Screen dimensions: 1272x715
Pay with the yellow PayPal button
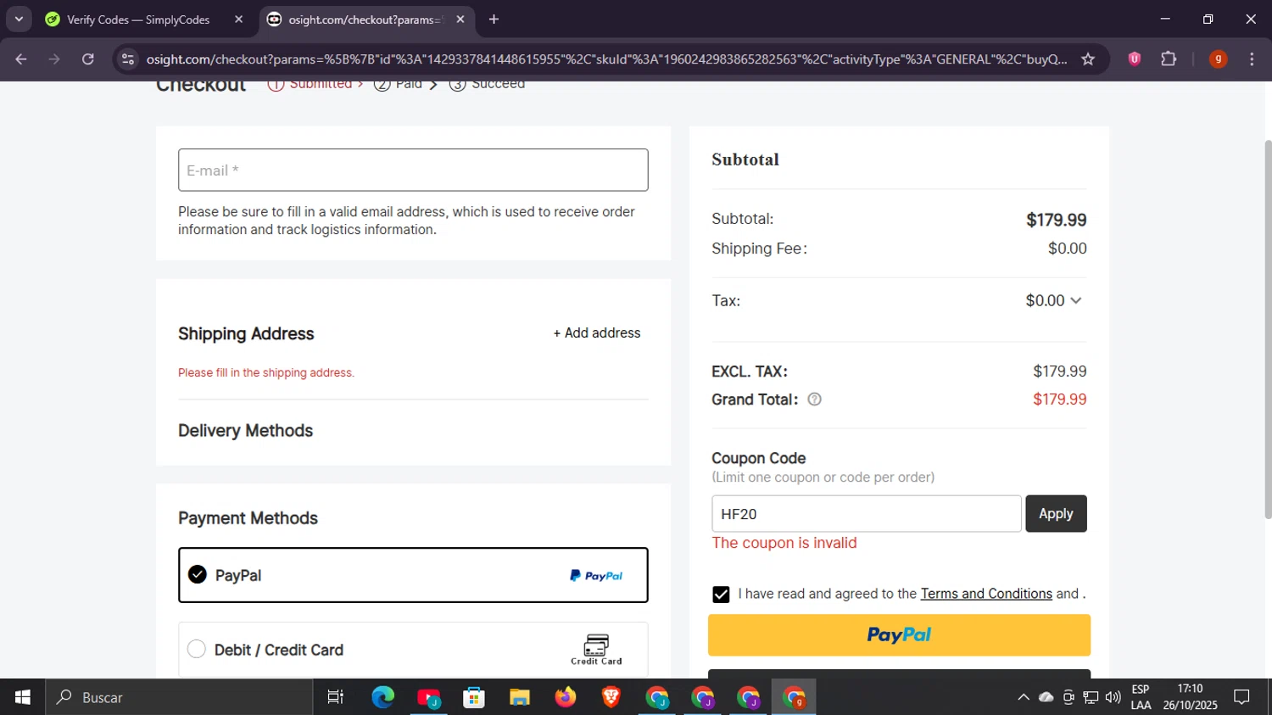tap(899, 635)
